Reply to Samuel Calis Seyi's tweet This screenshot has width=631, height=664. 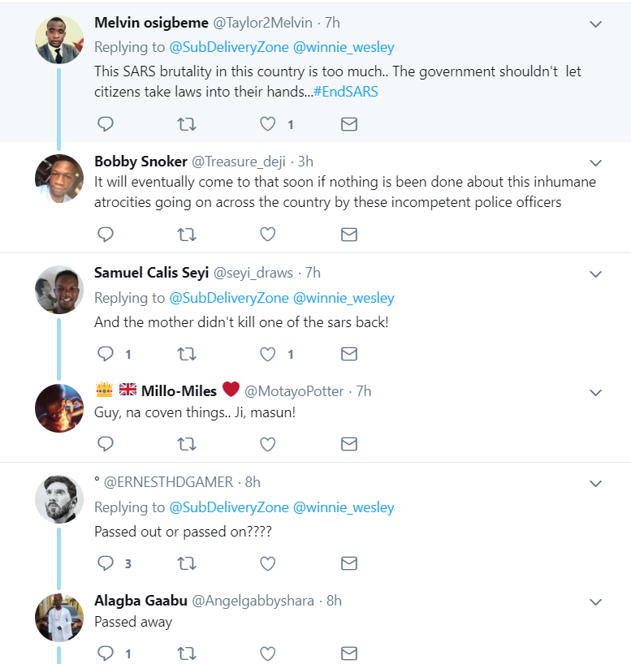(x=106, y=354)
